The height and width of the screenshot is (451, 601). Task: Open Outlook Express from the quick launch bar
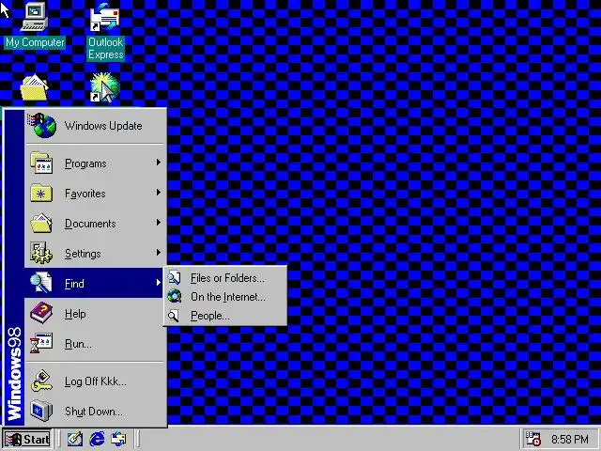click(118, 439)
